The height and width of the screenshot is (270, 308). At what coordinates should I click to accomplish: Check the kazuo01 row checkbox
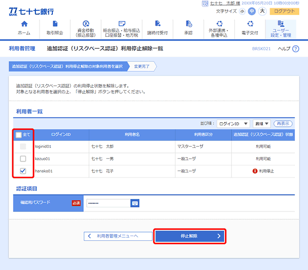pyautogui.click(x=23, y=159)
